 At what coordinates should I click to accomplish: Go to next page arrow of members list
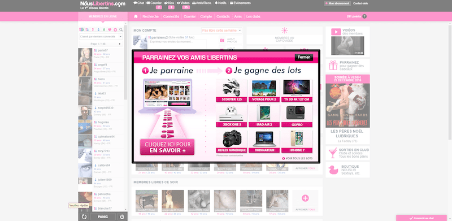tap(120, 44)
